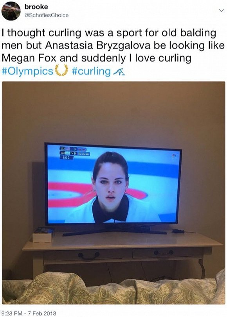Click the OAR score row on the TV scoreboard
Image resolution: width=227 pixels, height=317 pixels.
point(74,154)
